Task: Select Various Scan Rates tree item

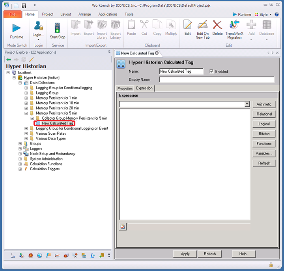Action: [50, 134]
